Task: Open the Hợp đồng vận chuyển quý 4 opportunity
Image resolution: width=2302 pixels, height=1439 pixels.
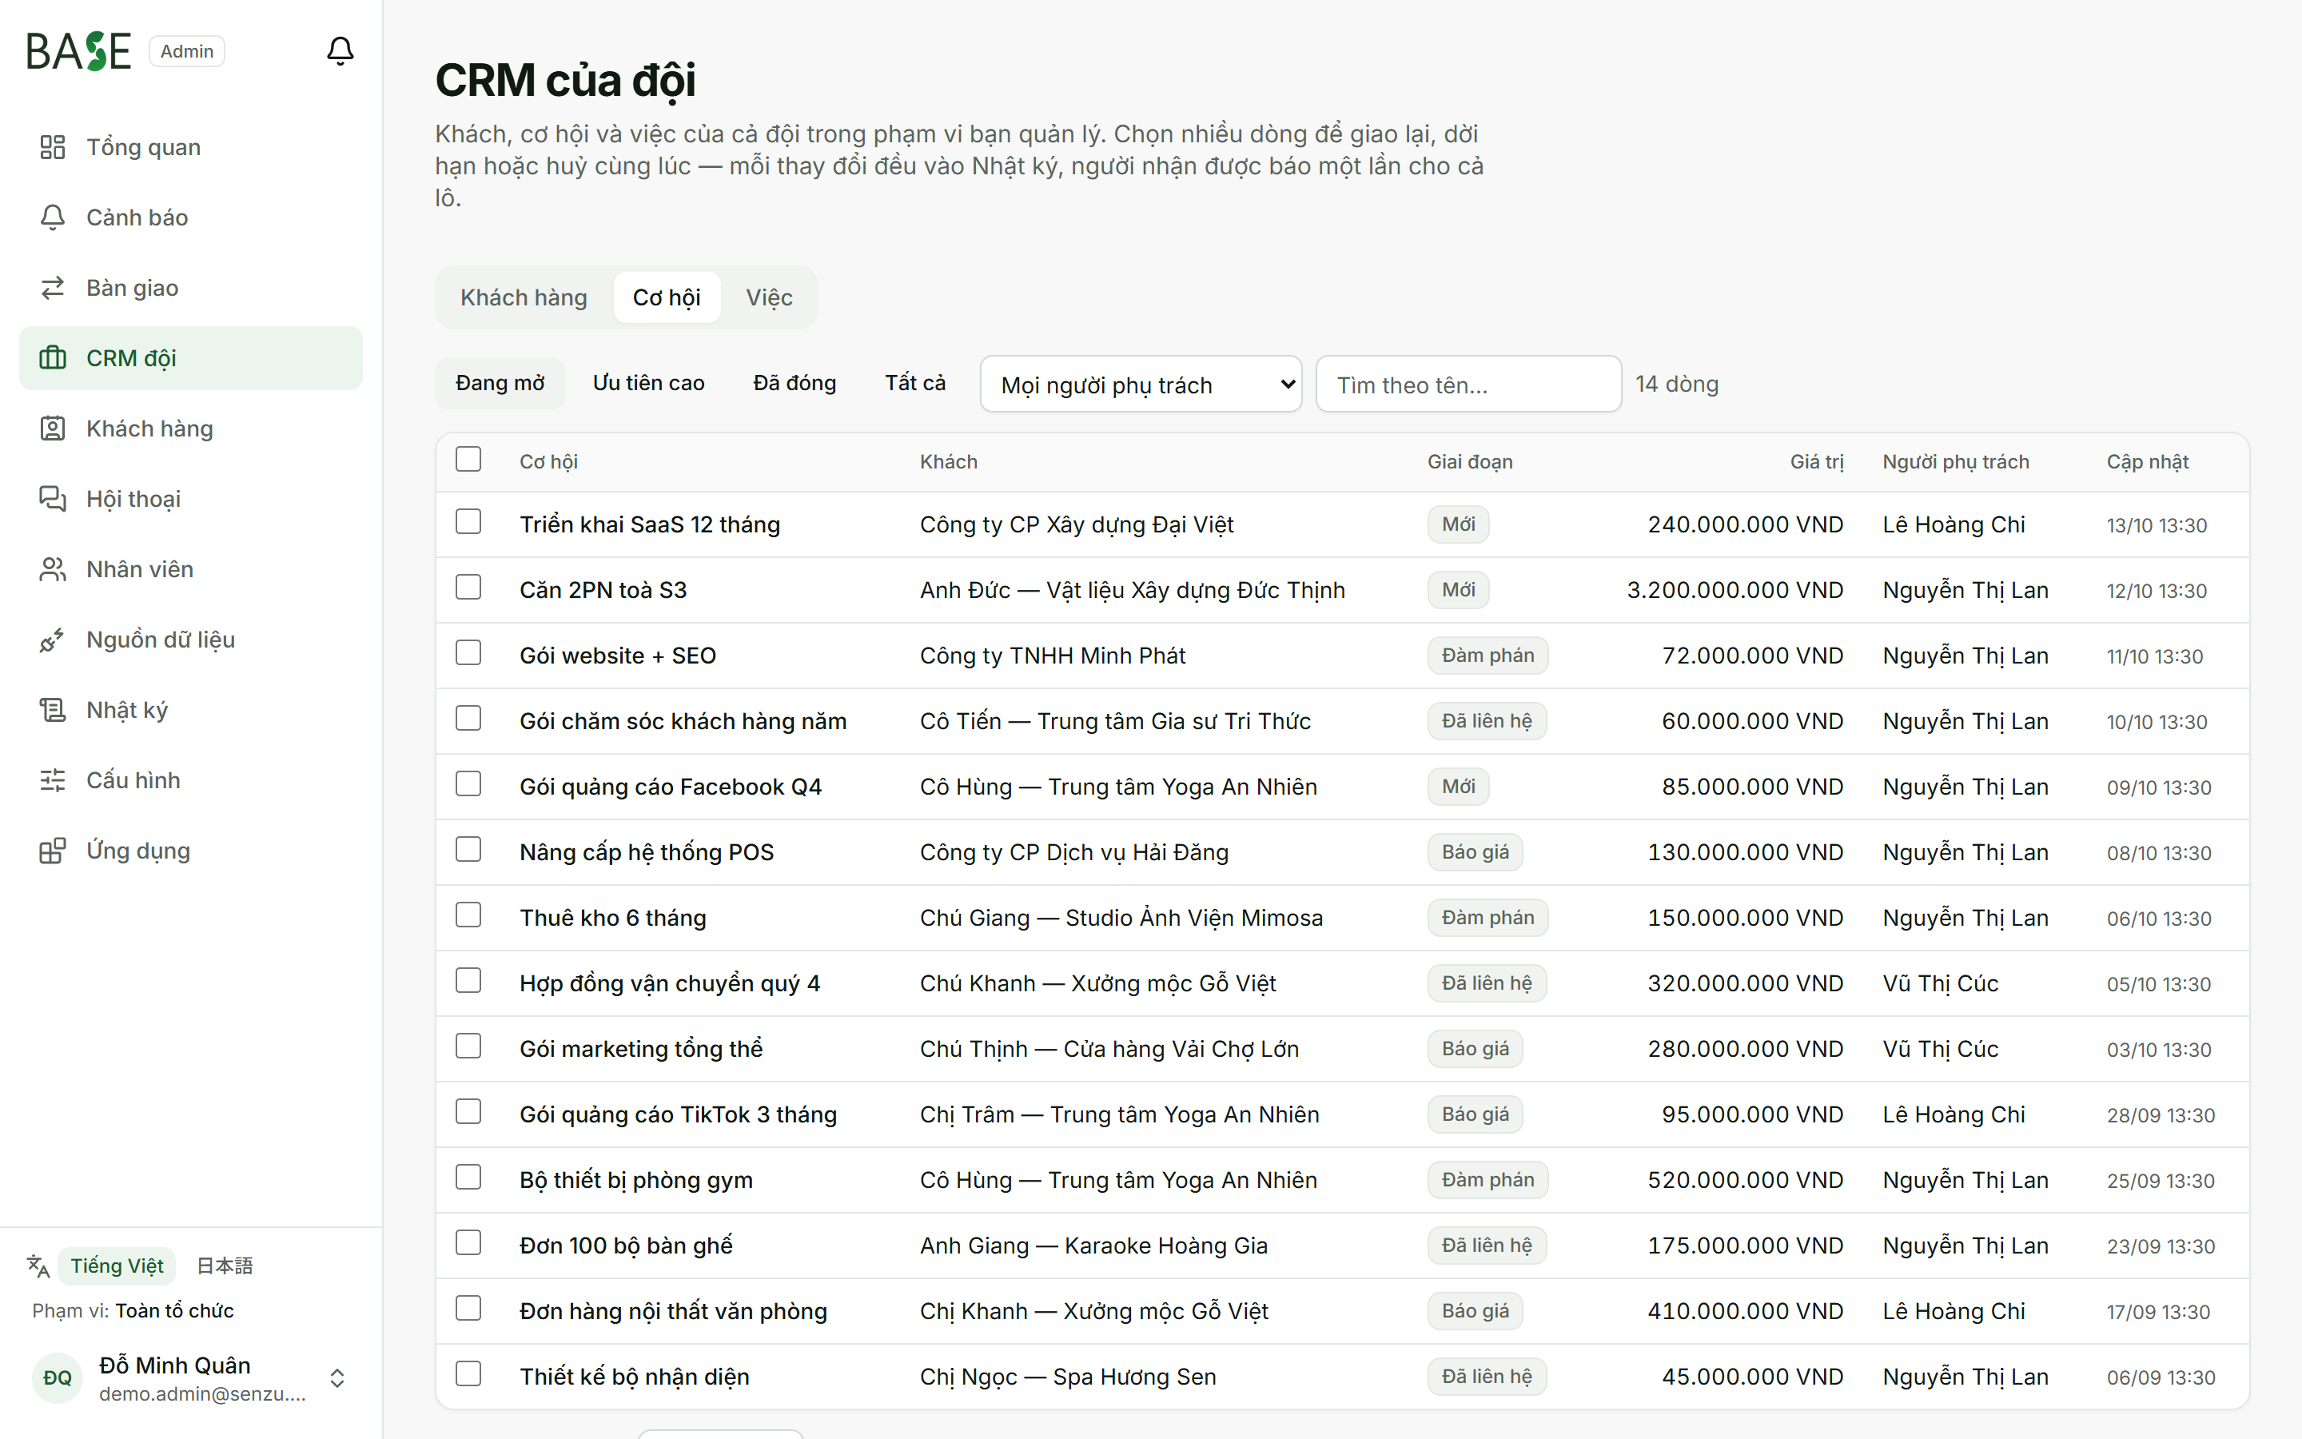Action: point(670,984)
